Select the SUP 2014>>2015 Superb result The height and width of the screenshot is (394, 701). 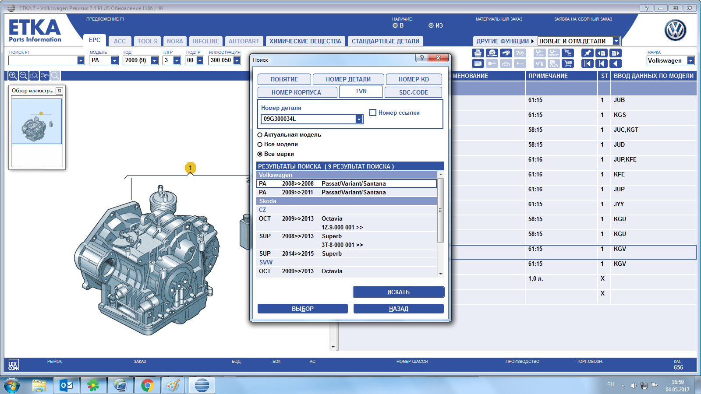click(x=347, y=253)
